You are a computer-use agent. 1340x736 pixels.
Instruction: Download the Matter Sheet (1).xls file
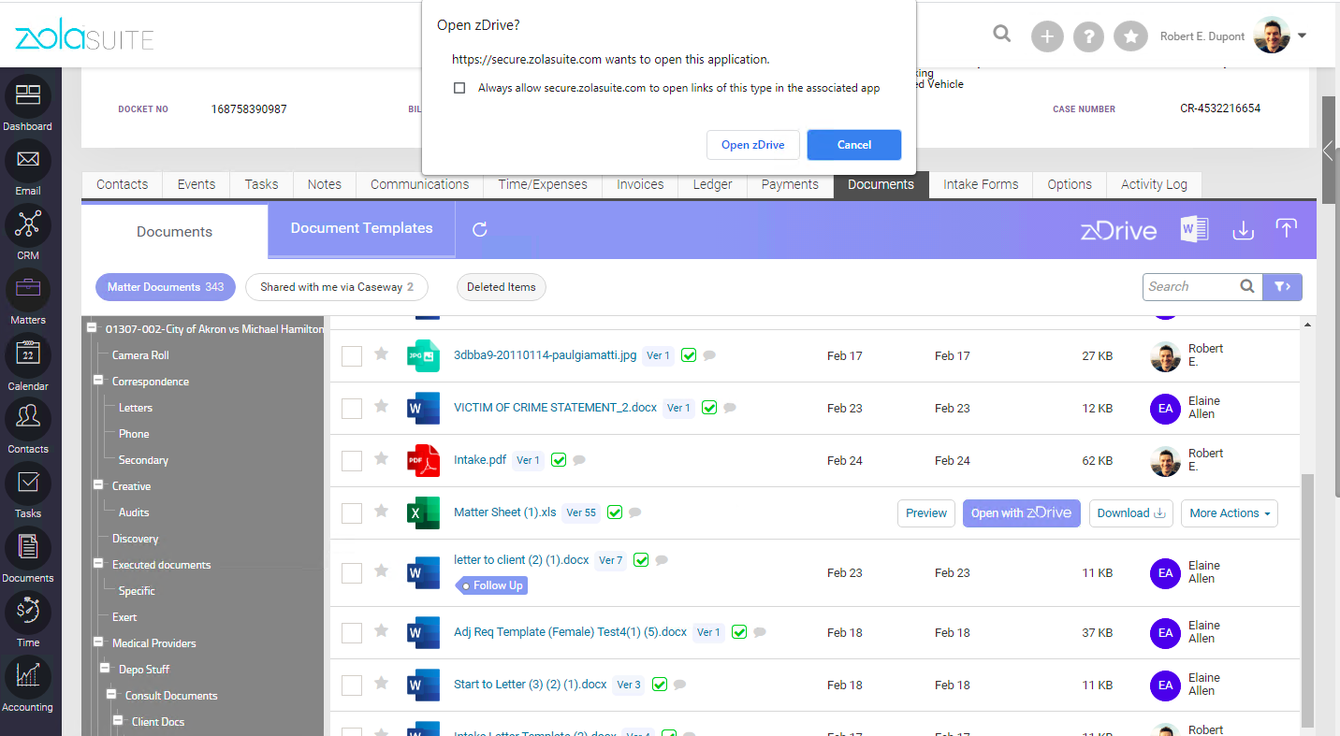tap(1131, 513)
